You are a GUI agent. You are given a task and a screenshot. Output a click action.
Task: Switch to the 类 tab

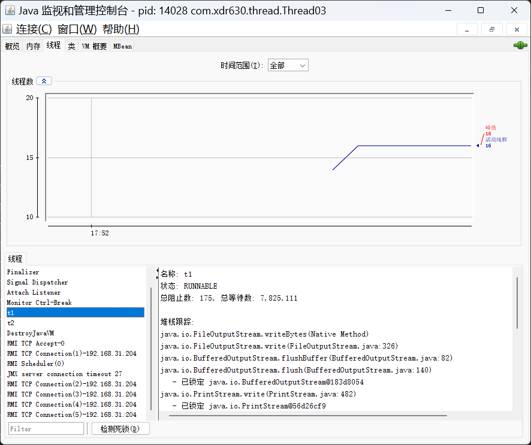coord(71,46)
